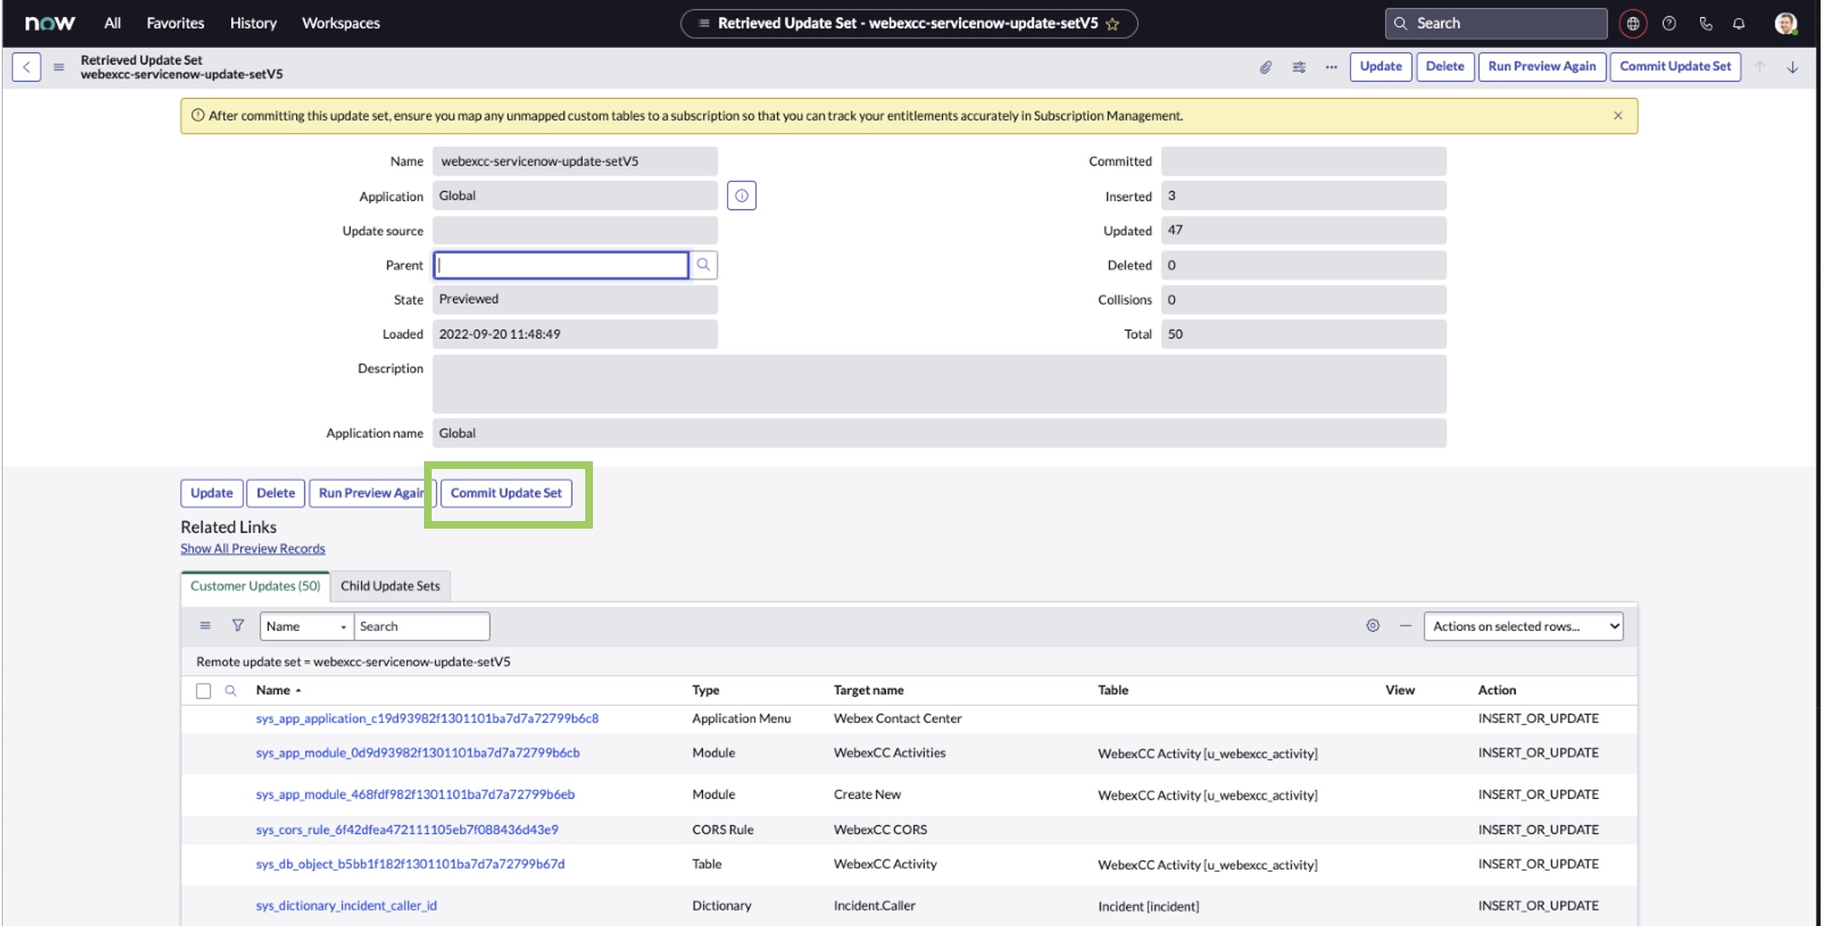The height and width of the screenshot is (926, 1824).
Task: Click search icon in global search box
Action: tap(1400, 24)
